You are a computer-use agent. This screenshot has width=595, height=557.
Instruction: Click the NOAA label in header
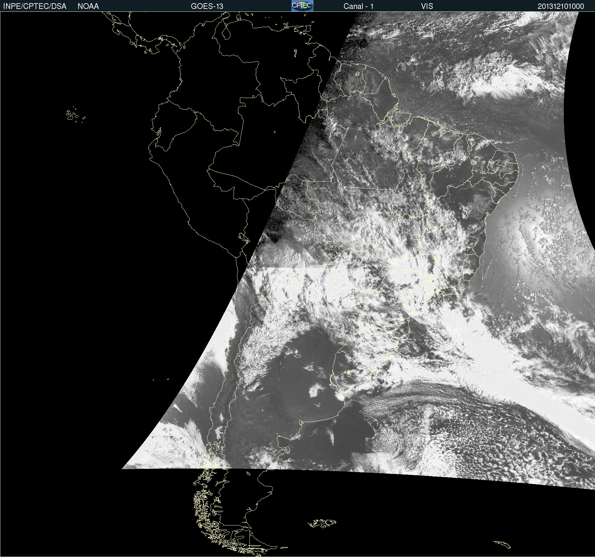point(88,6)
